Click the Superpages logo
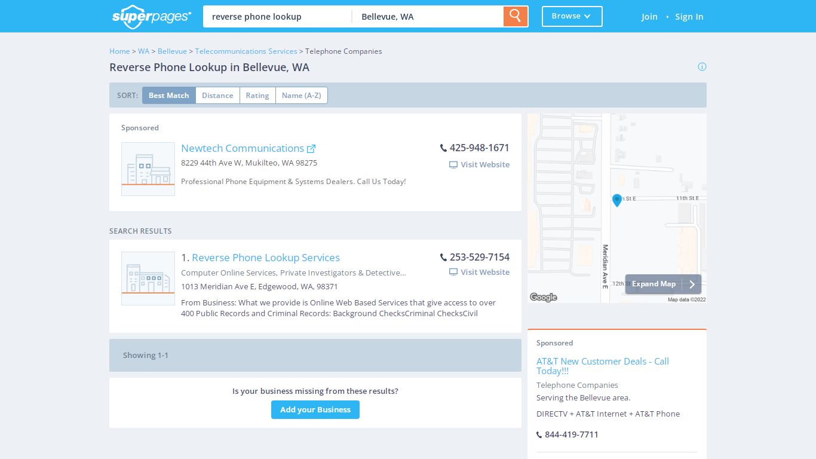The width and height of the screenshot is (816, 459). click(152, 17)
